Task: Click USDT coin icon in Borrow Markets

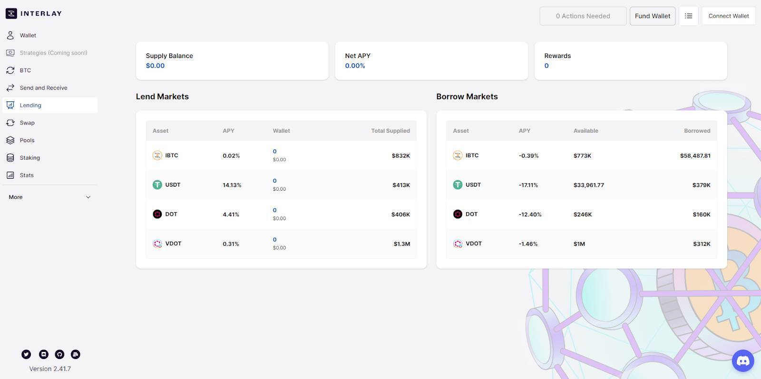Action: pyautogui.click(x=458, y=185)
